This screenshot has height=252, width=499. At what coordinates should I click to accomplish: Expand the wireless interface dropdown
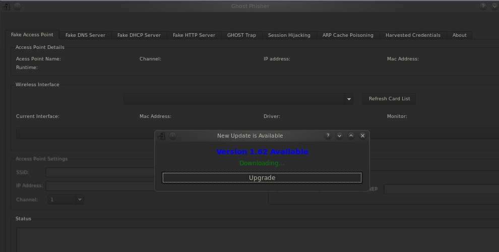tap(349, 99)
